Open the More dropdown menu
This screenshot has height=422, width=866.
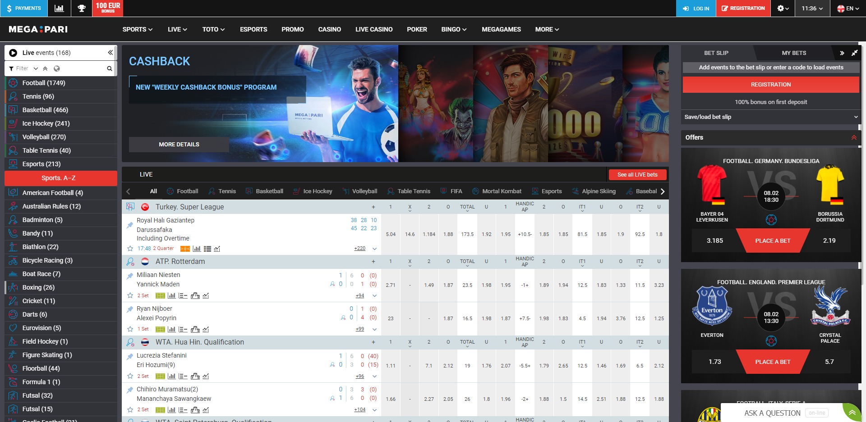[x=547, y=29]
